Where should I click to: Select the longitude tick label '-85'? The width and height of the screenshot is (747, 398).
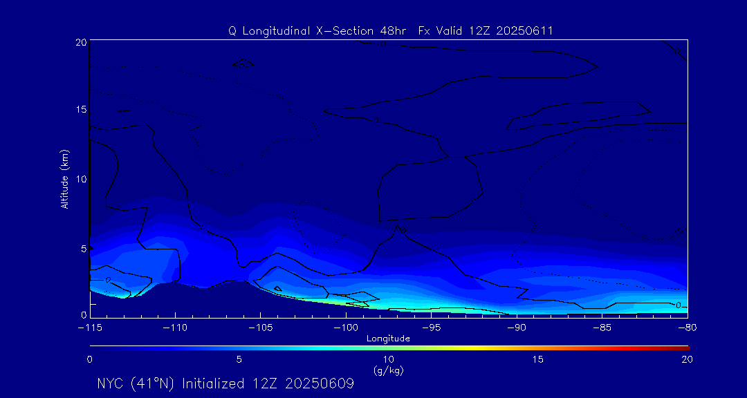[x=602, y=328]
